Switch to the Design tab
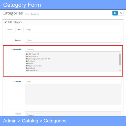Screen dimensions: 126x126 [29, 30]
